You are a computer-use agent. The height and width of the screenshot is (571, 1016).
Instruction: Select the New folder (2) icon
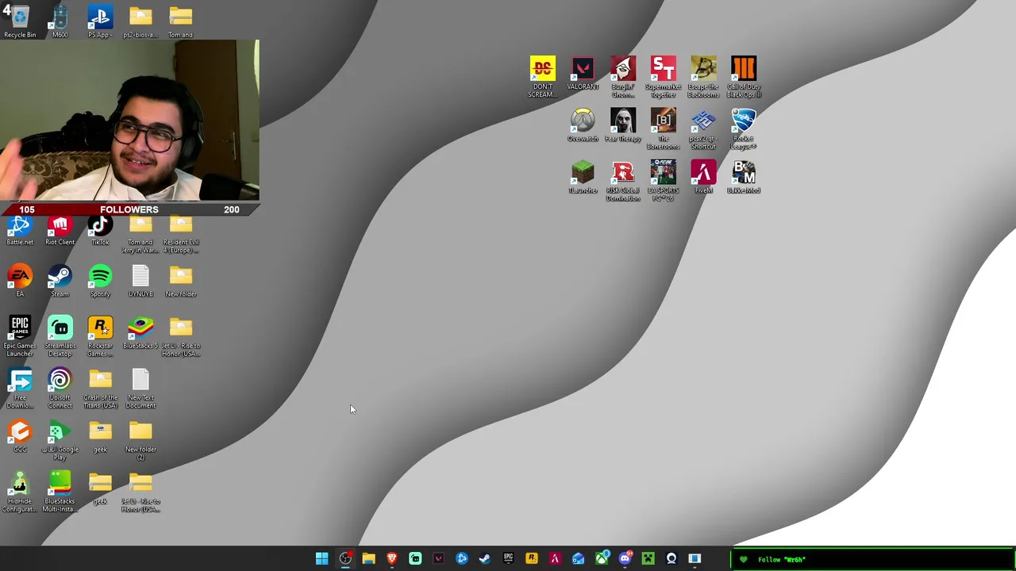pos(140,440)
